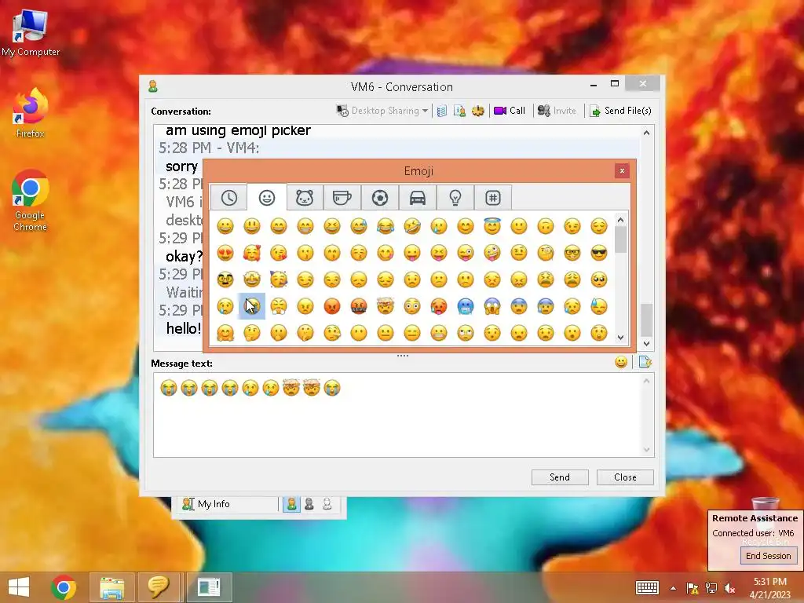Click emoji list scroll up arrow
This screenshot has width=804, height=603.
click(621, 221)
